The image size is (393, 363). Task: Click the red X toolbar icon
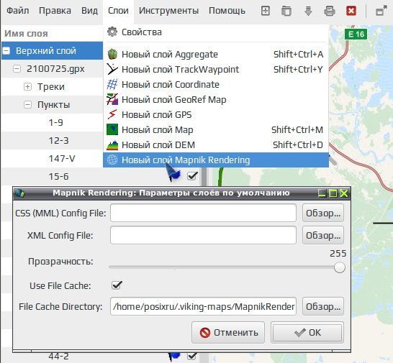point(351,11)
